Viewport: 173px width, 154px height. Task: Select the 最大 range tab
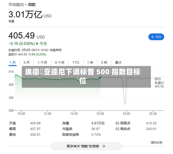coord(118,62)
